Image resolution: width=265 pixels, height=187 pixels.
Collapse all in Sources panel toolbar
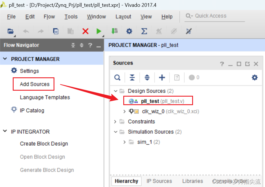(x=132, y=78)
